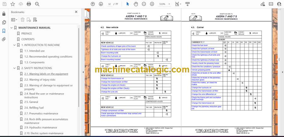
Task: Follow link 'Check the fuel level' in Carrier table
Action: [x=200, y=45]
